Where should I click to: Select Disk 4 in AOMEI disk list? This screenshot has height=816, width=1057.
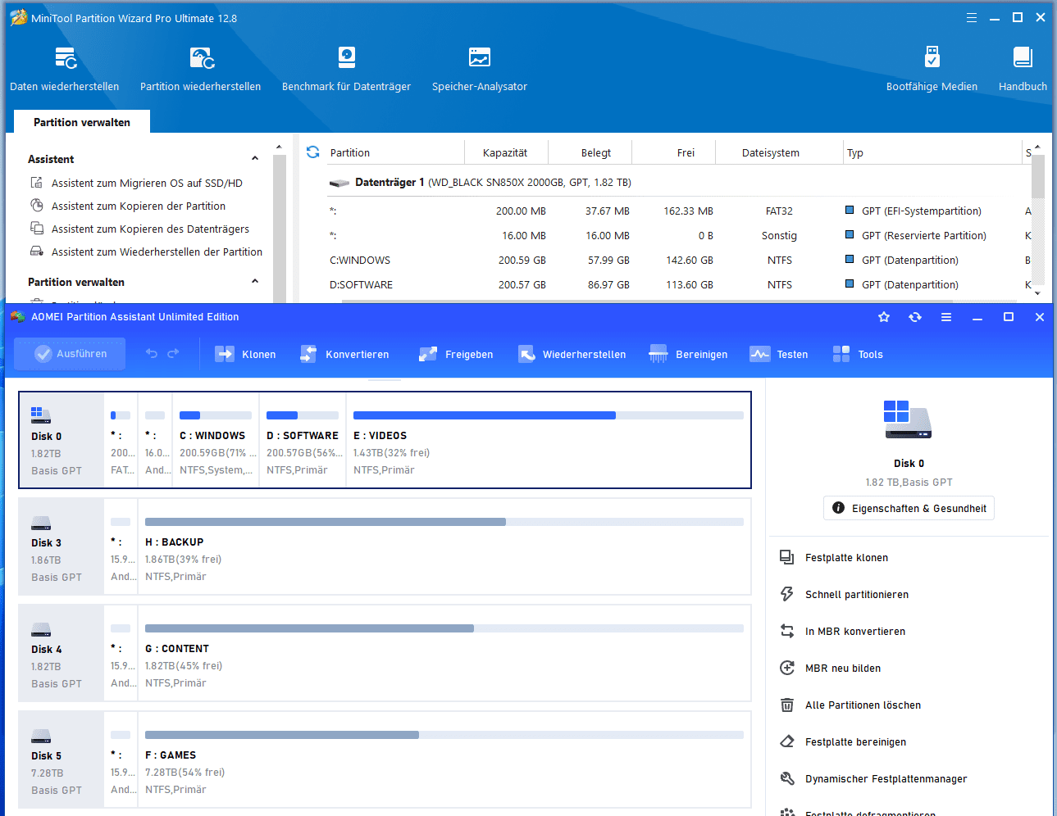pos(62,653)
